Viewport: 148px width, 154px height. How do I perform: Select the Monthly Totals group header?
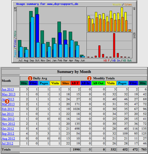(x=104, y=78)
